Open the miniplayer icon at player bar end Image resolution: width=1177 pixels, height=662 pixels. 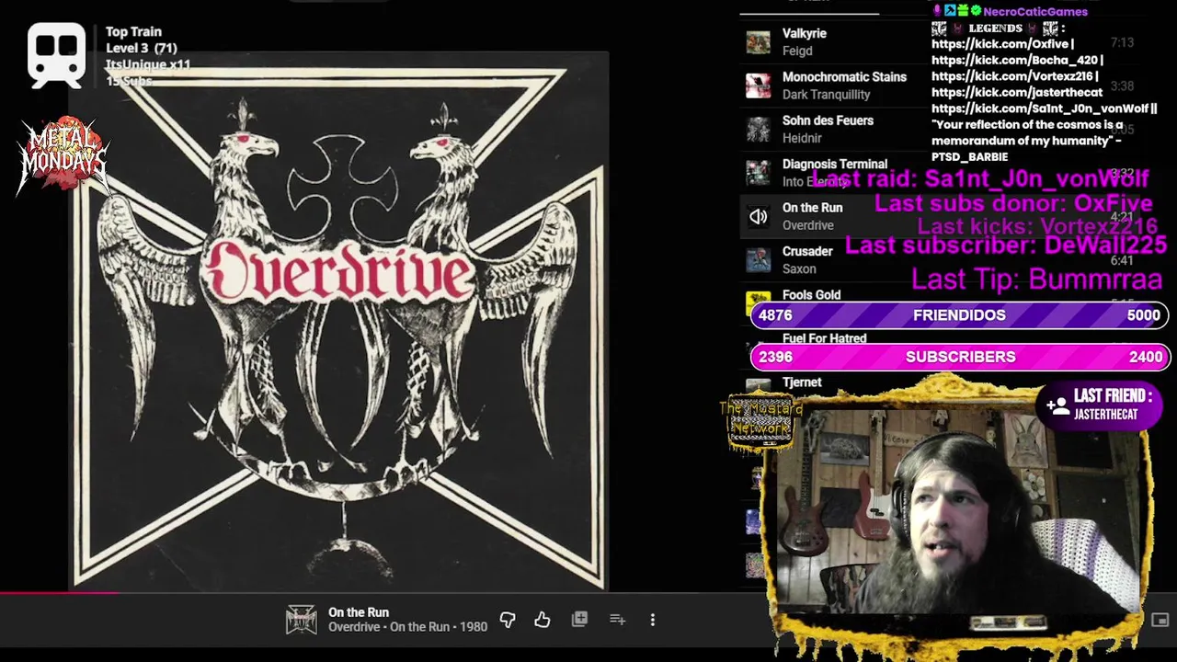click(1160, 621)
